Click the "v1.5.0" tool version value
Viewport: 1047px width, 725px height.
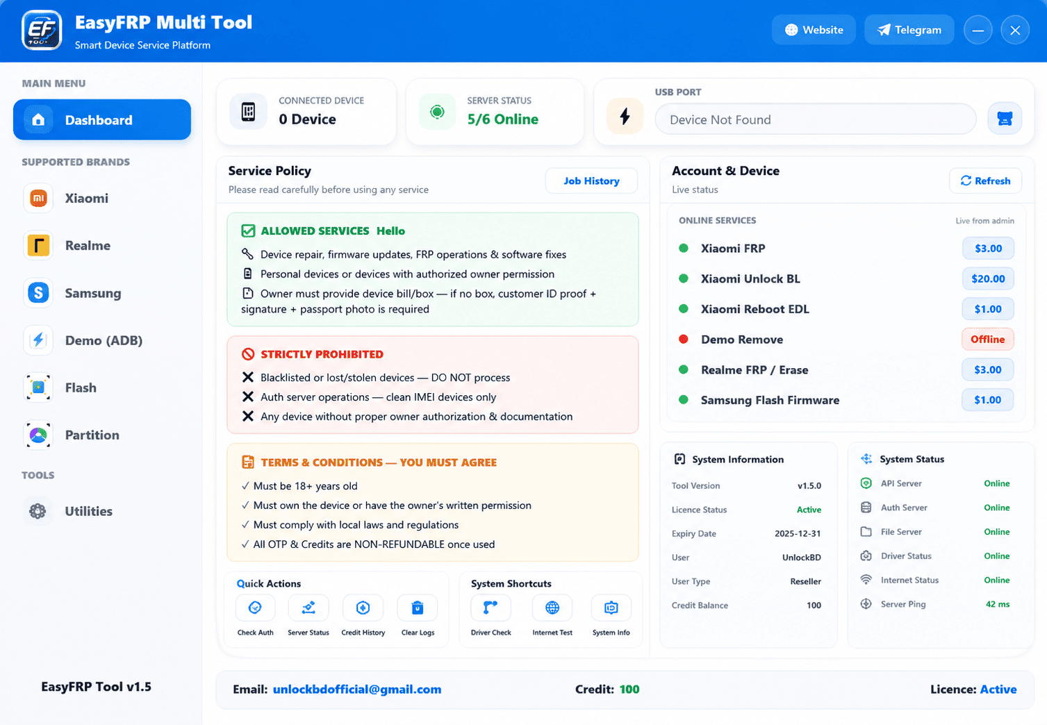[809, 486]
